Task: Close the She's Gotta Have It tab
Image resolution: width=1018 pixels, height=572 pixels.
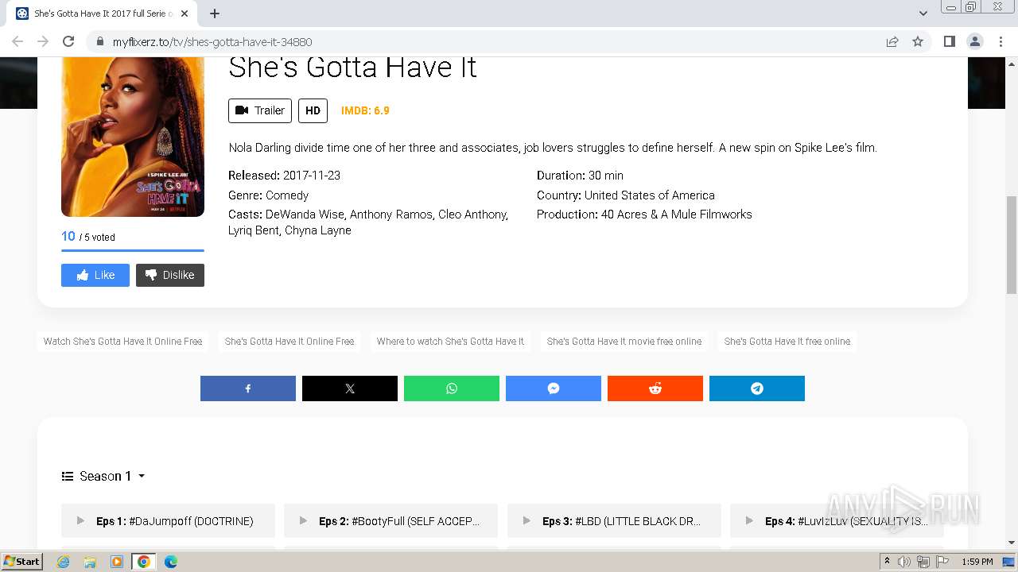Action: 185,14
